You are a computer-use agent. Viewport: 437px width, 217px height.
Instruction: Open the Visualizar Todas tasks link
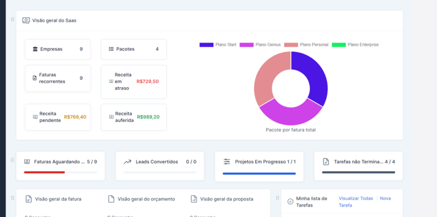click(356, 198)
